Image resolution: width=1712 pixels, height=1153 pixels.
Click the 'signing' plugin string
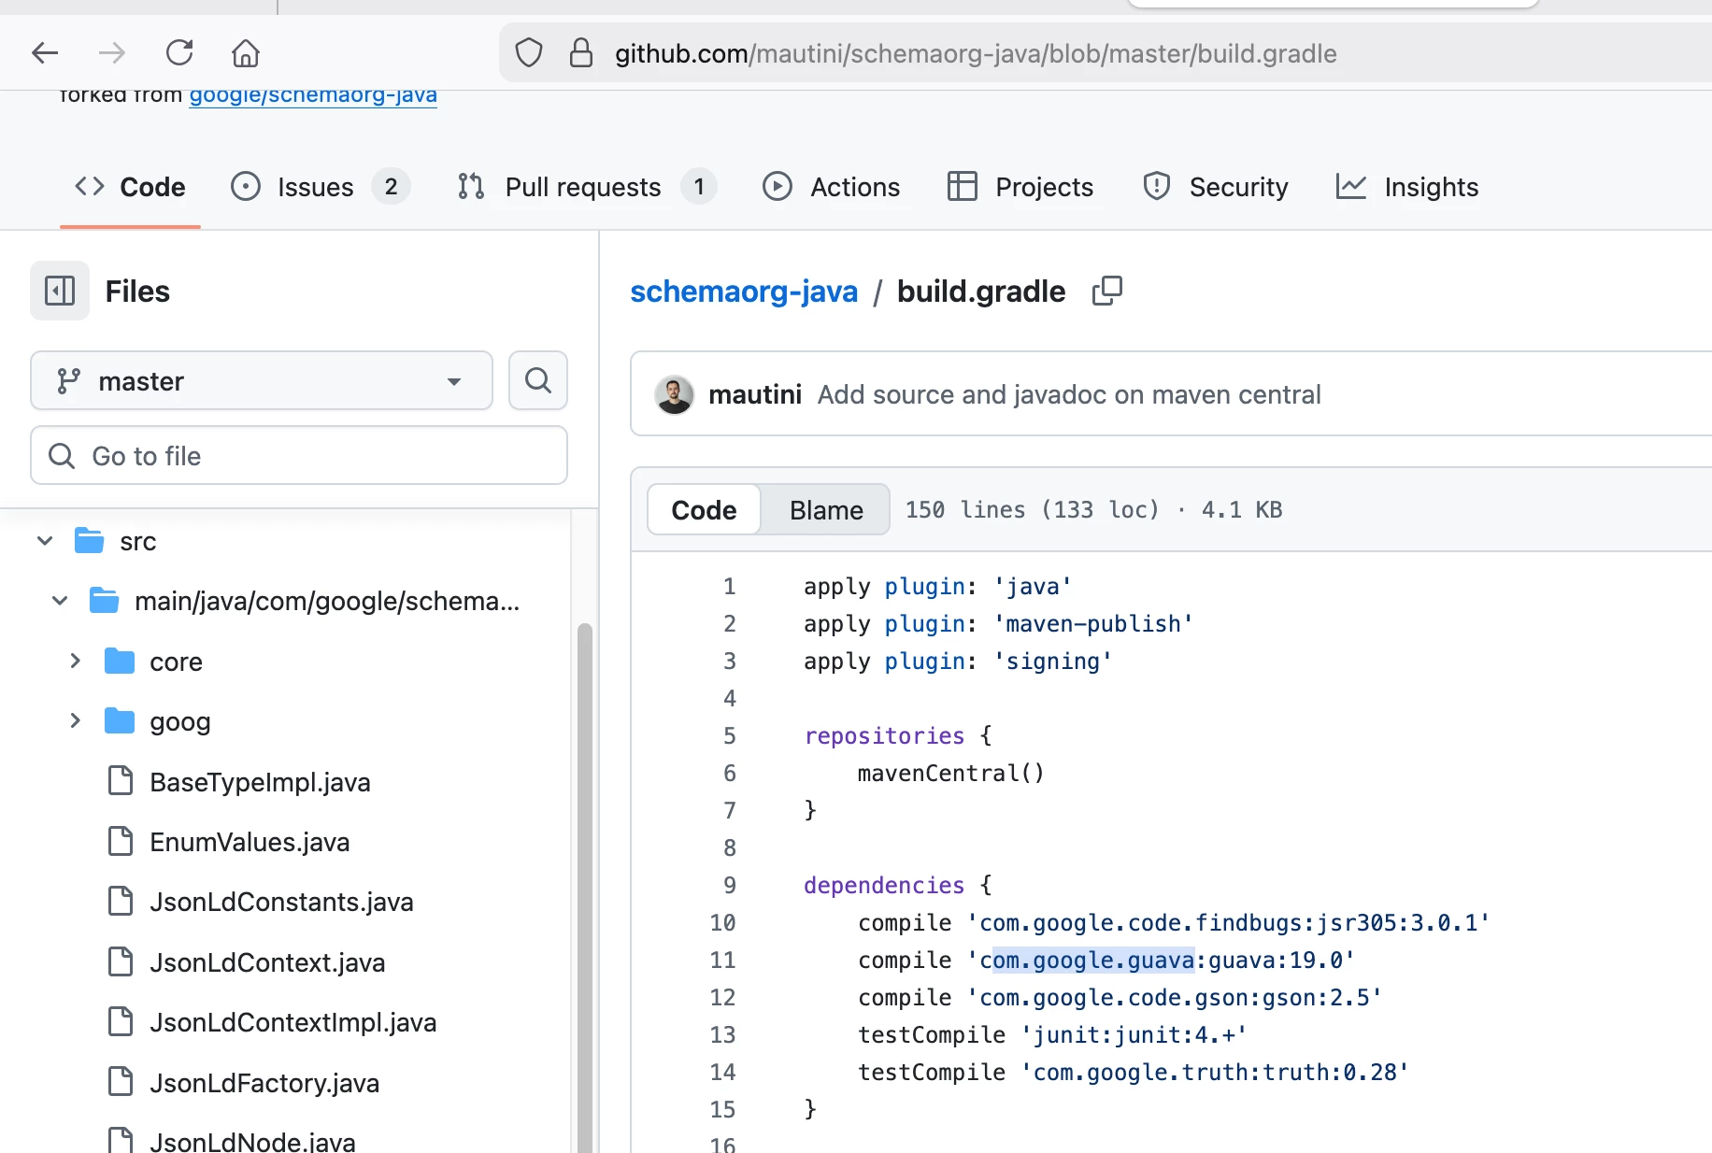pyautogui.click(x=1052, y=662)
